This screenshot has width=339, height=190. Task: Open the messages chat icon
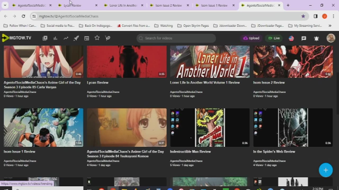pyautogui.click(x=304, y=38)
